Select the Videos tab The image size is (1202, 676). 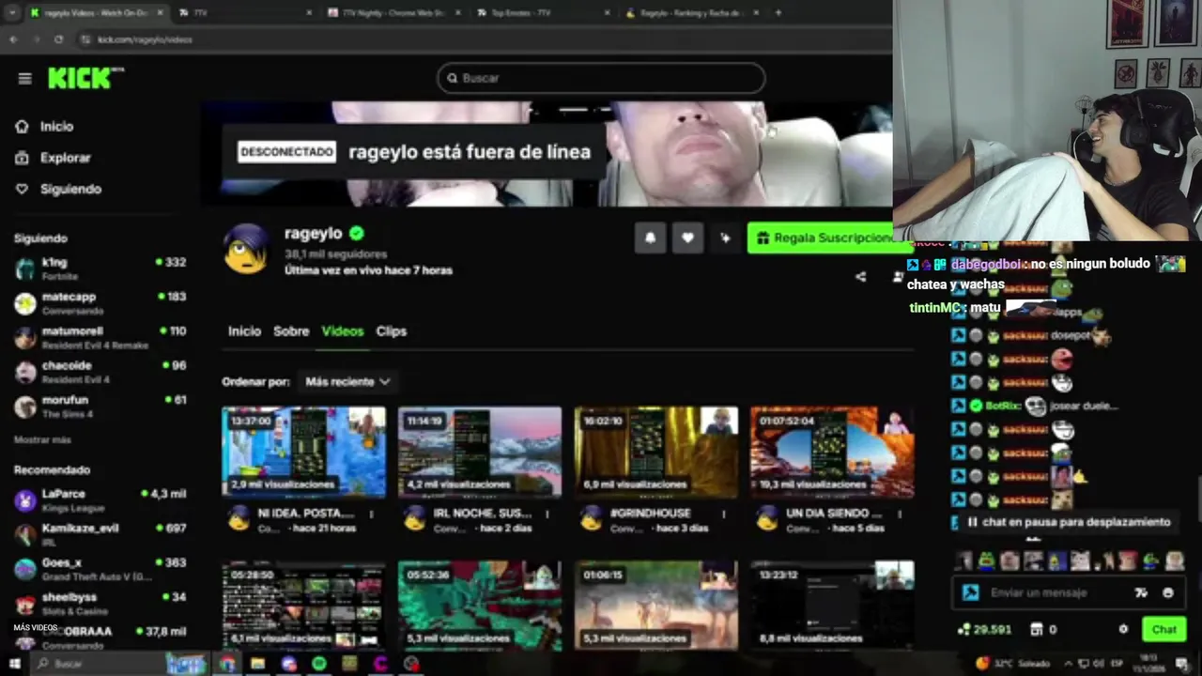342,331
